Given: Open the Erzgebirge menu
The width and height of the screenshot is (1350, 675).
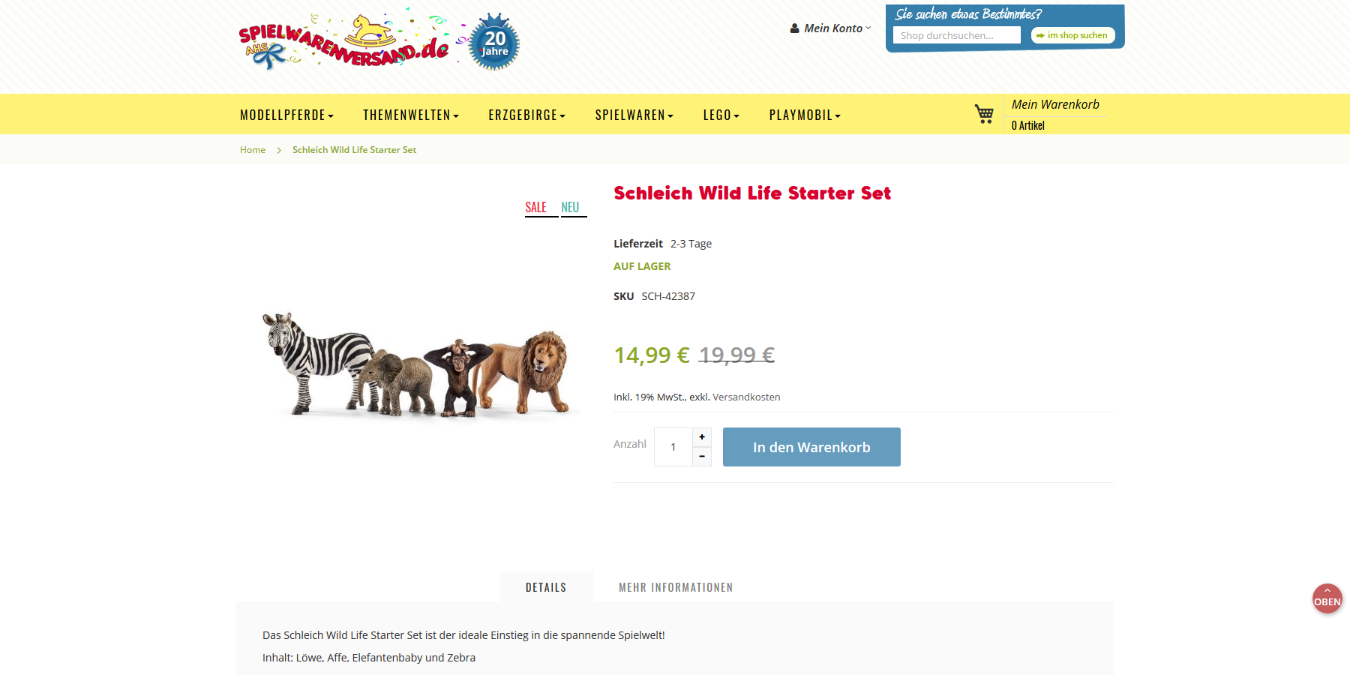Looking at the screenshot, I should click(x=527, y=115).
